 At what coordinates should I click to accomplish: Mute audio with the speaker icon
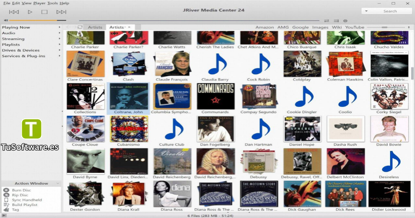click(6, 20)
